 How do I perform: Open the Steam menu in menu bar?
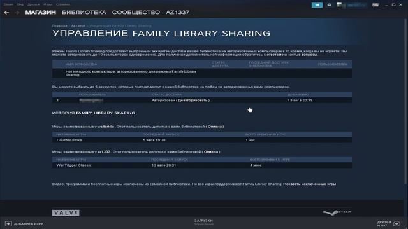(8, 4)
